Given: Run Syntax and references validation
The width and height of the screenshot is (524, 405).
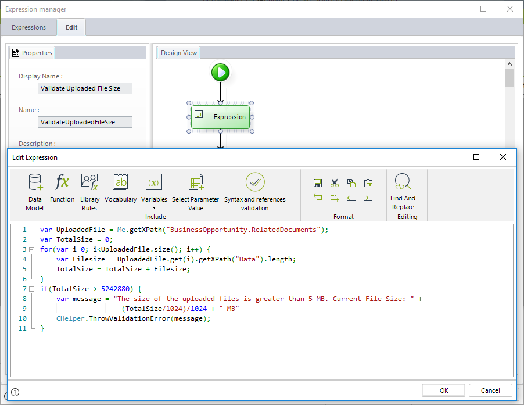Looking at the screenshot, I should point(254,183).
